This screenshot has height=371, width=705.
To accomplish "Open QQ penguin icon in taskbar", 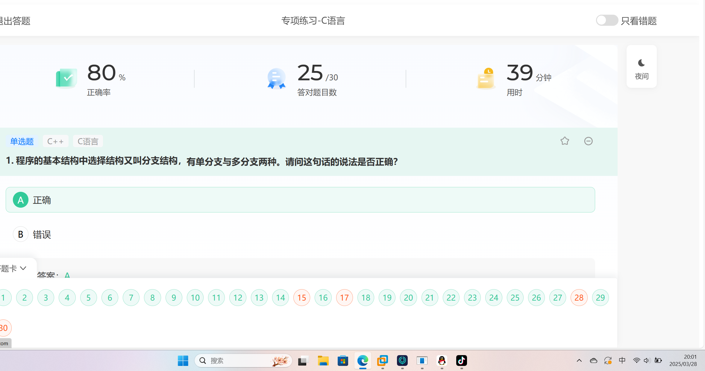I will 442,361.
